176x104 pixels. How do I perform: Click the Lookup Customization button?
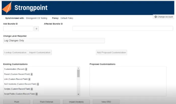pyautogui.click(x=15, y=52)
